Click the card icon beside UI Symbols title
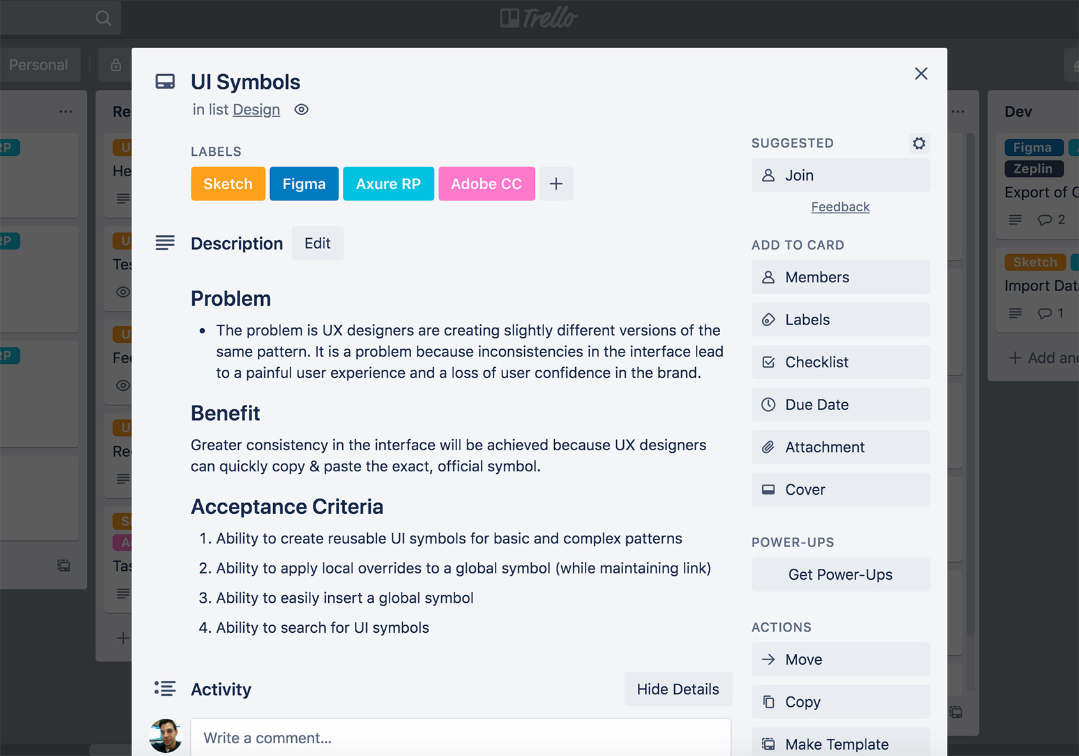Image resolution: width=1079 pixels, height=756 pixels. click(165, 82)
